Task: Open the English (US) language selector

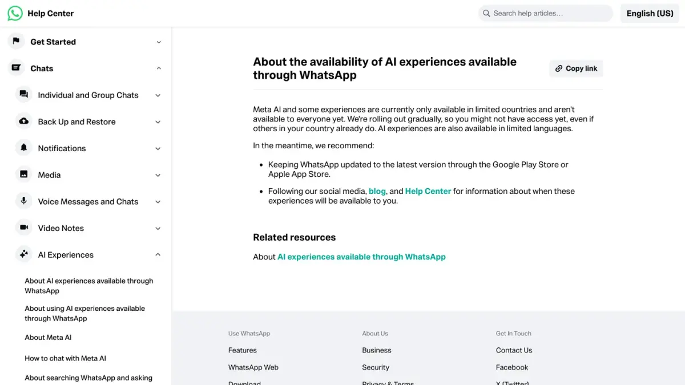Action: (x=650, y=13)
